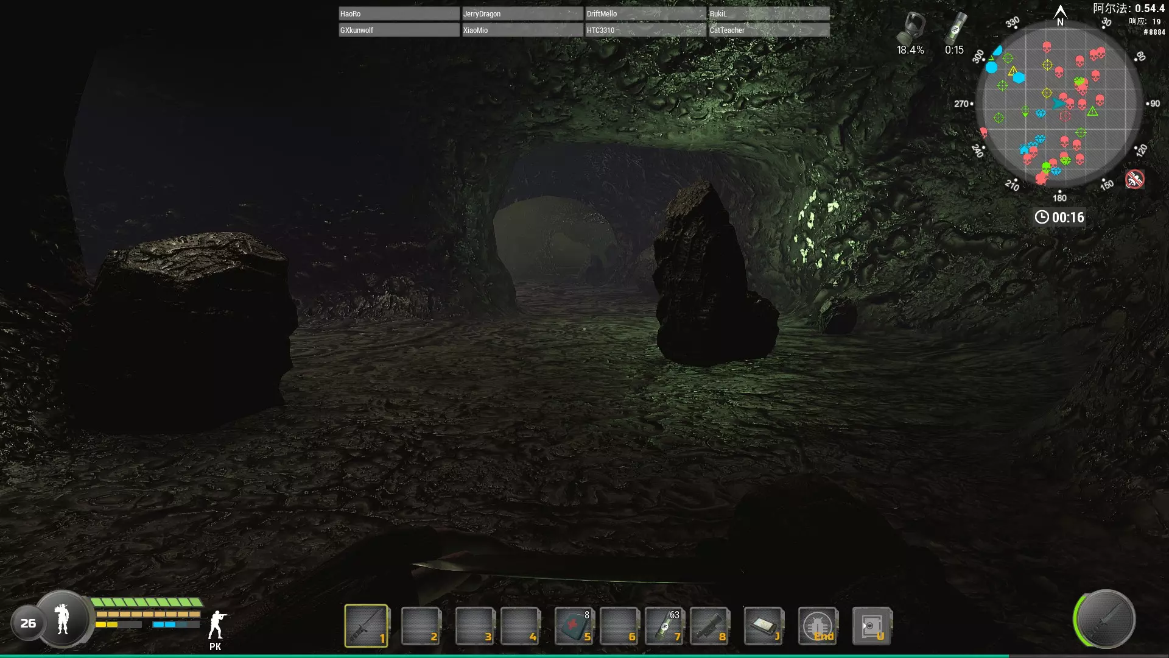The height and width of the screenshot is (658, 1169).
Task: Toggle the crossed-out icon beside the minimap
Action: pyautogui.click(x=1134, y=179)
